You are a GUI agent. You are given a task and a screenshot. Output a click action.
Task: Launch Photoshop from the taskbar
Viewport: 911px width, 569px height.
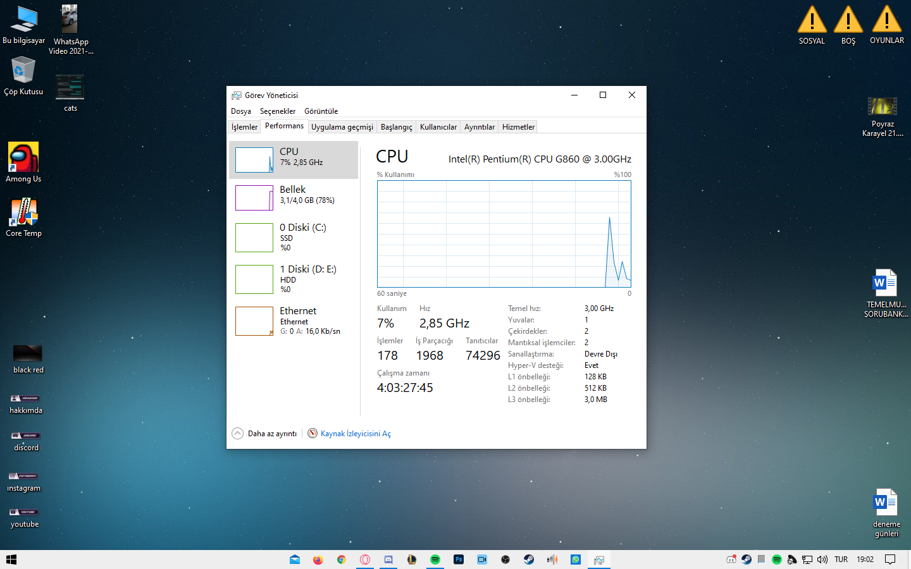click(459, 560)
